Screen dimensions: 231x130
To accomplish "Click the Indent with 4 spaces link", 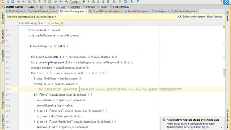I will pyautogui.click(x=194, y=17).
